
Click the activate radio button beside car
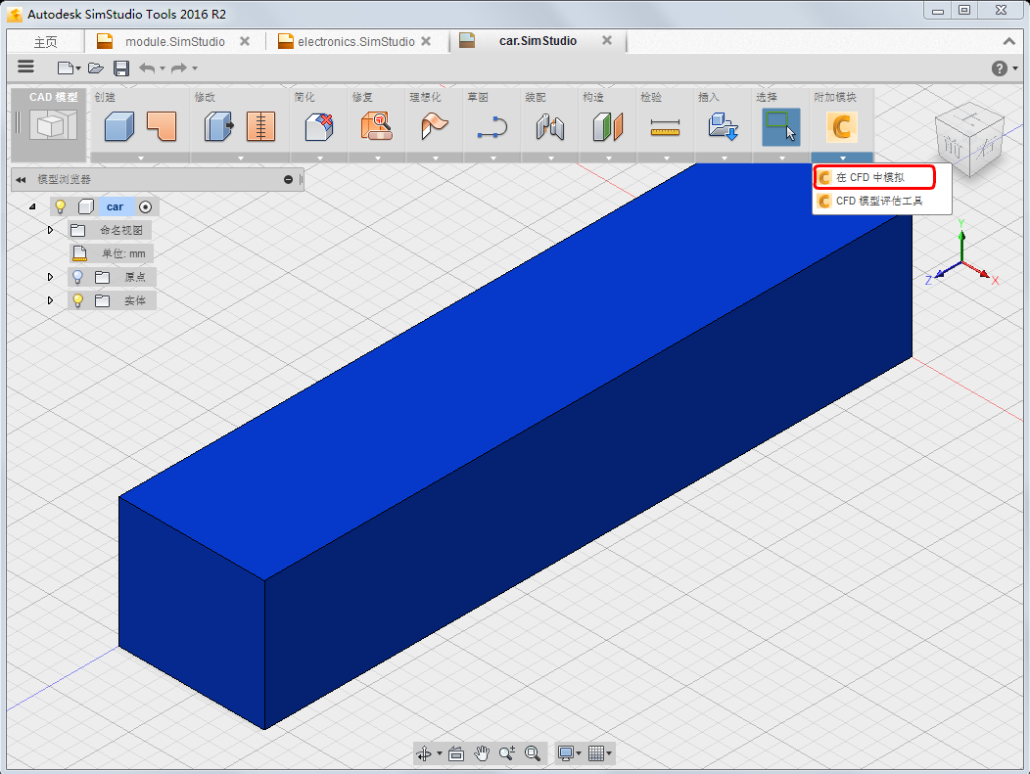point(146,206)
